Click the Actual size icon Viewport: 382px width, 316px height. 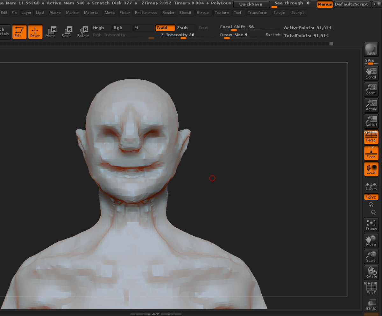[x=371, y=105]
